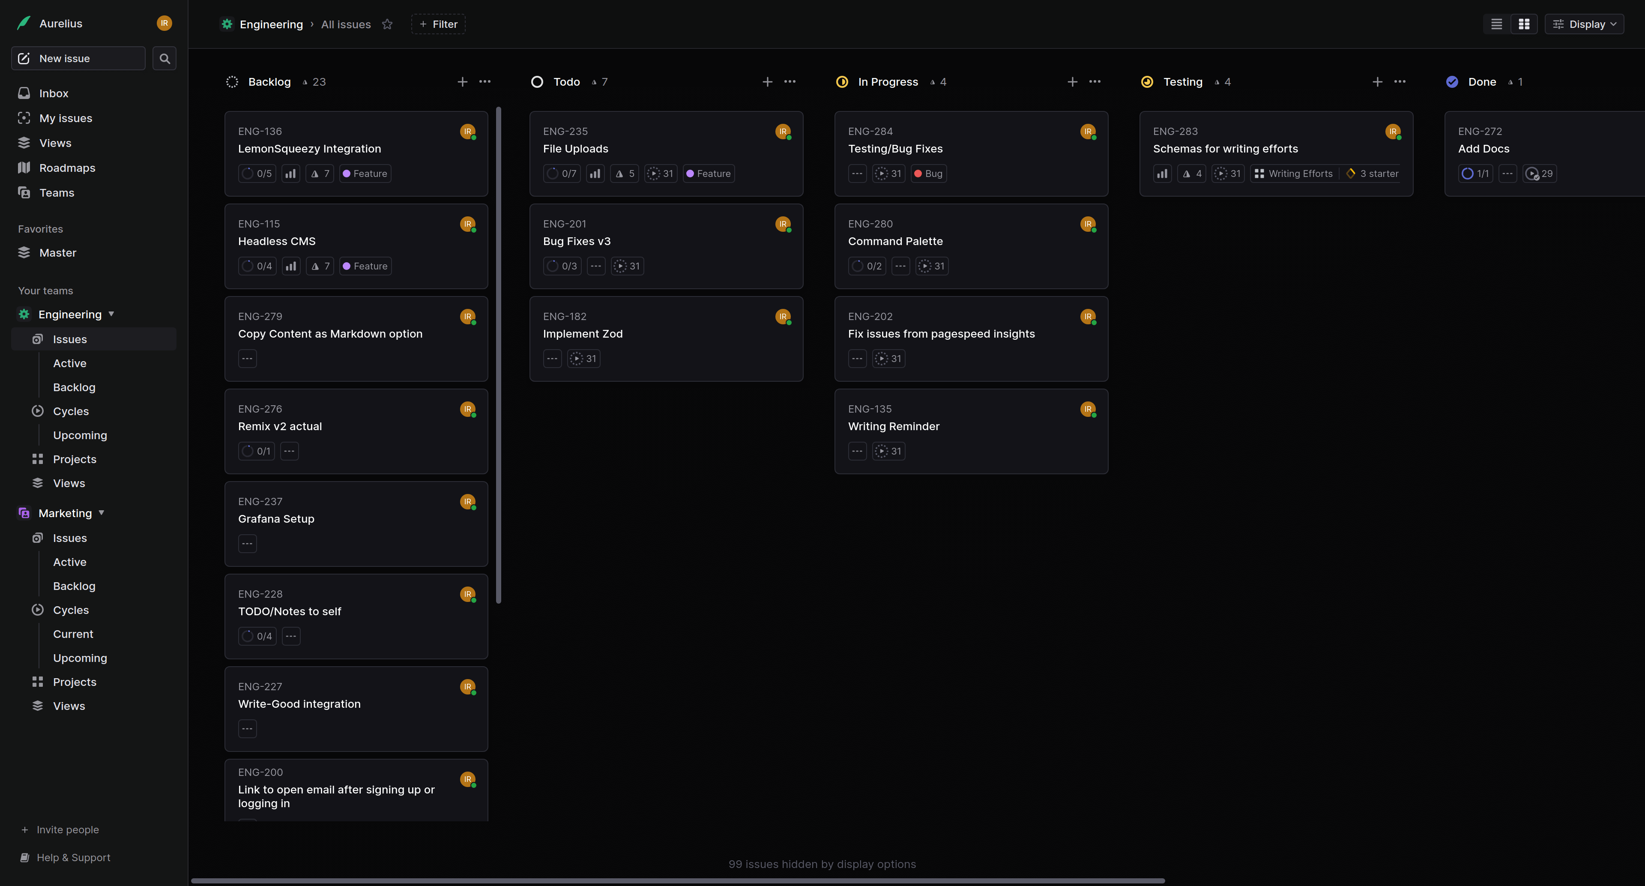Viewport: 1645px width, 886px height.
Task: Switch to board layout view
Action: (x=1524, y=24)
